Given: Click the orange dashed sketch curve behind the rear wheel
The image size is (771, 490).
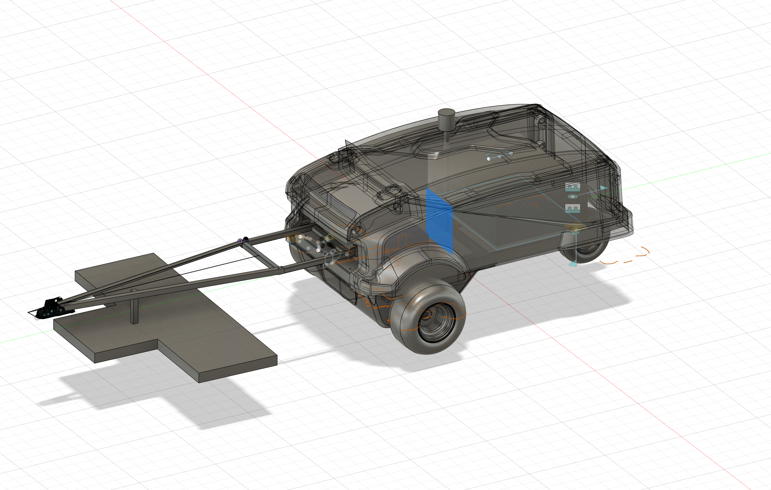Looking at the screenshot, I should pos(625,256).
